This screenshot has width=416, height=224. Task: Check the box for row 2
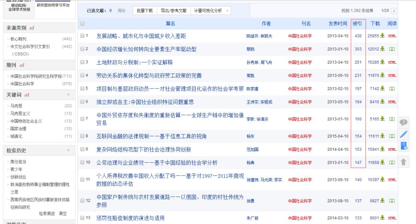[82, 49]
